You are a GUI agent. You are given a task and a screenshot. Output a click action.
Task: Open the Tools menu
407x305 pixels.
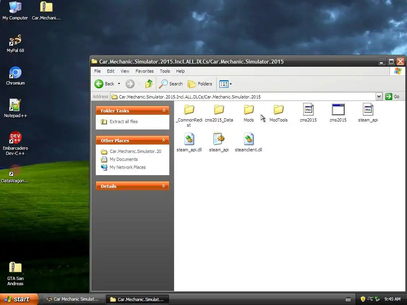tap(165, 71)
